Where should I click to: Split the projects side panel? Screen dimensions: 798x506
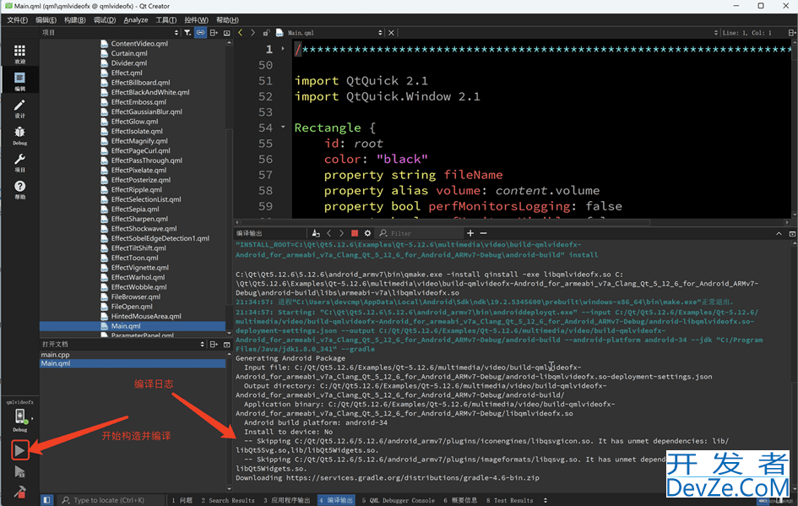pyautogui.click(x=214, y=33)
